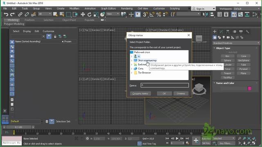Toggle the 3D Snaps icon
The width and height of the screenshot is (262, 147).
click(145, 14)
